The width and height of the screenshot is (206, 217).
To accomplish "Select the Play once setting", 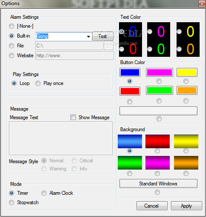I will (x=38, y=83).
